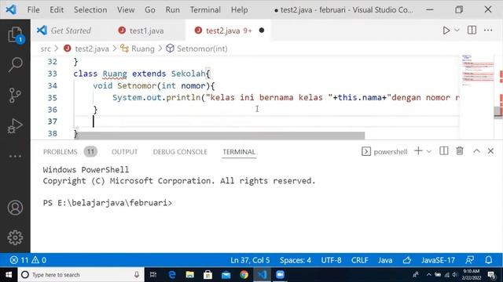
Task: Add a new terminal with plus icon
Action: (x=418, y=151)
